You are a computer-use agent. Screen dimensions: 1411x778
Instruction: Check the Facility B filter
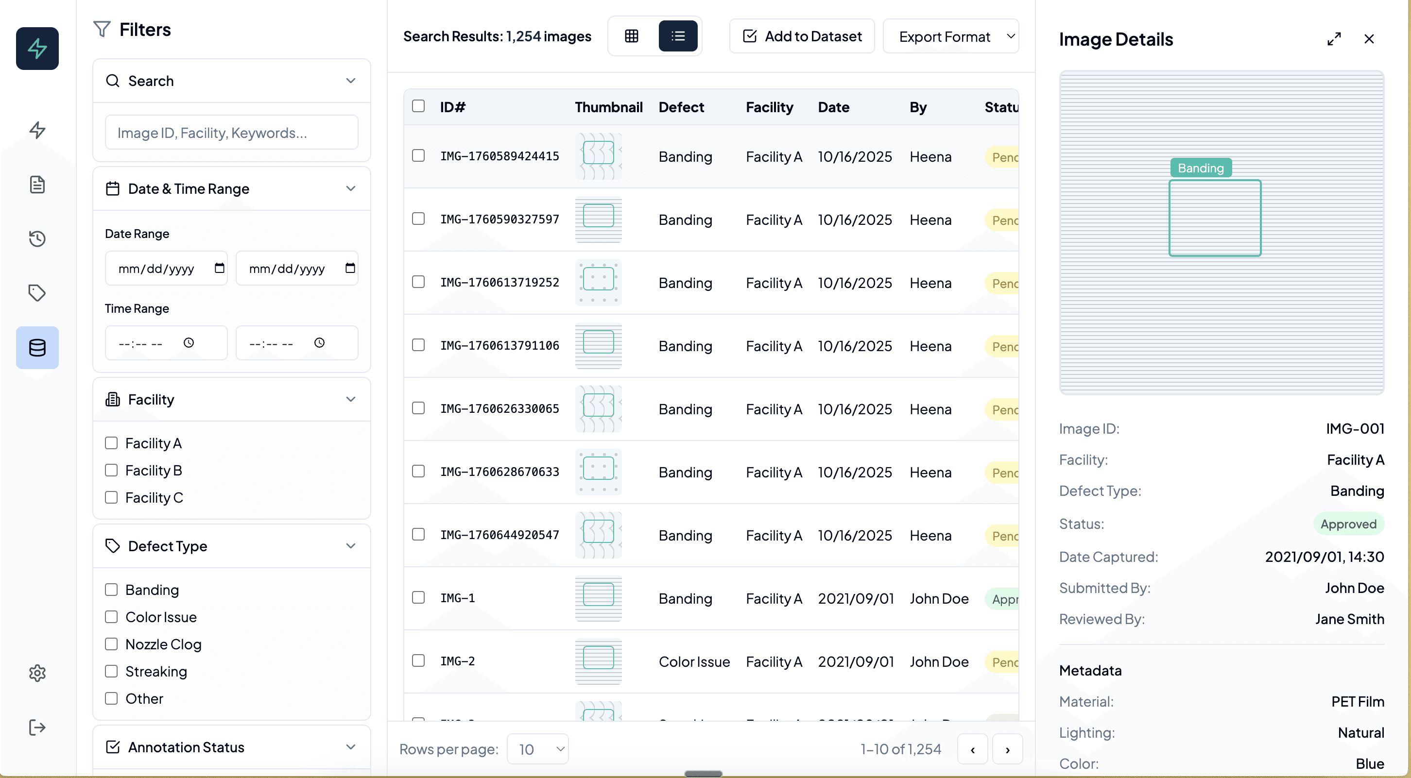click(x=111, y=470)
